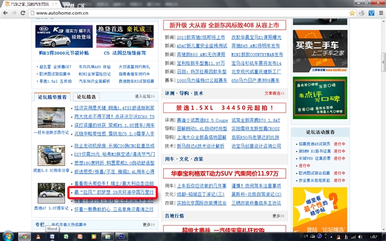Select the 论坛精华推荐 tab
The height and width of the screenshot is (241, 386).
(x=52, y=97)
